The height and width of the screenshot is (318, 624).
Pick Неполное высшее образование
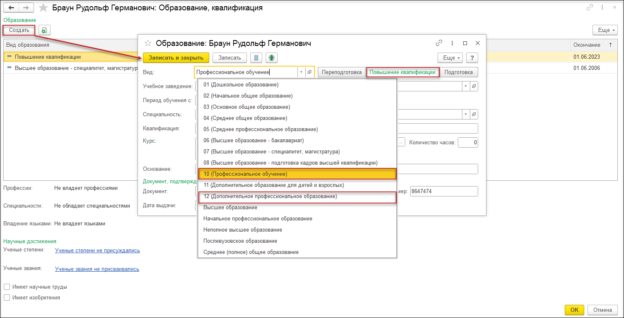297,230
